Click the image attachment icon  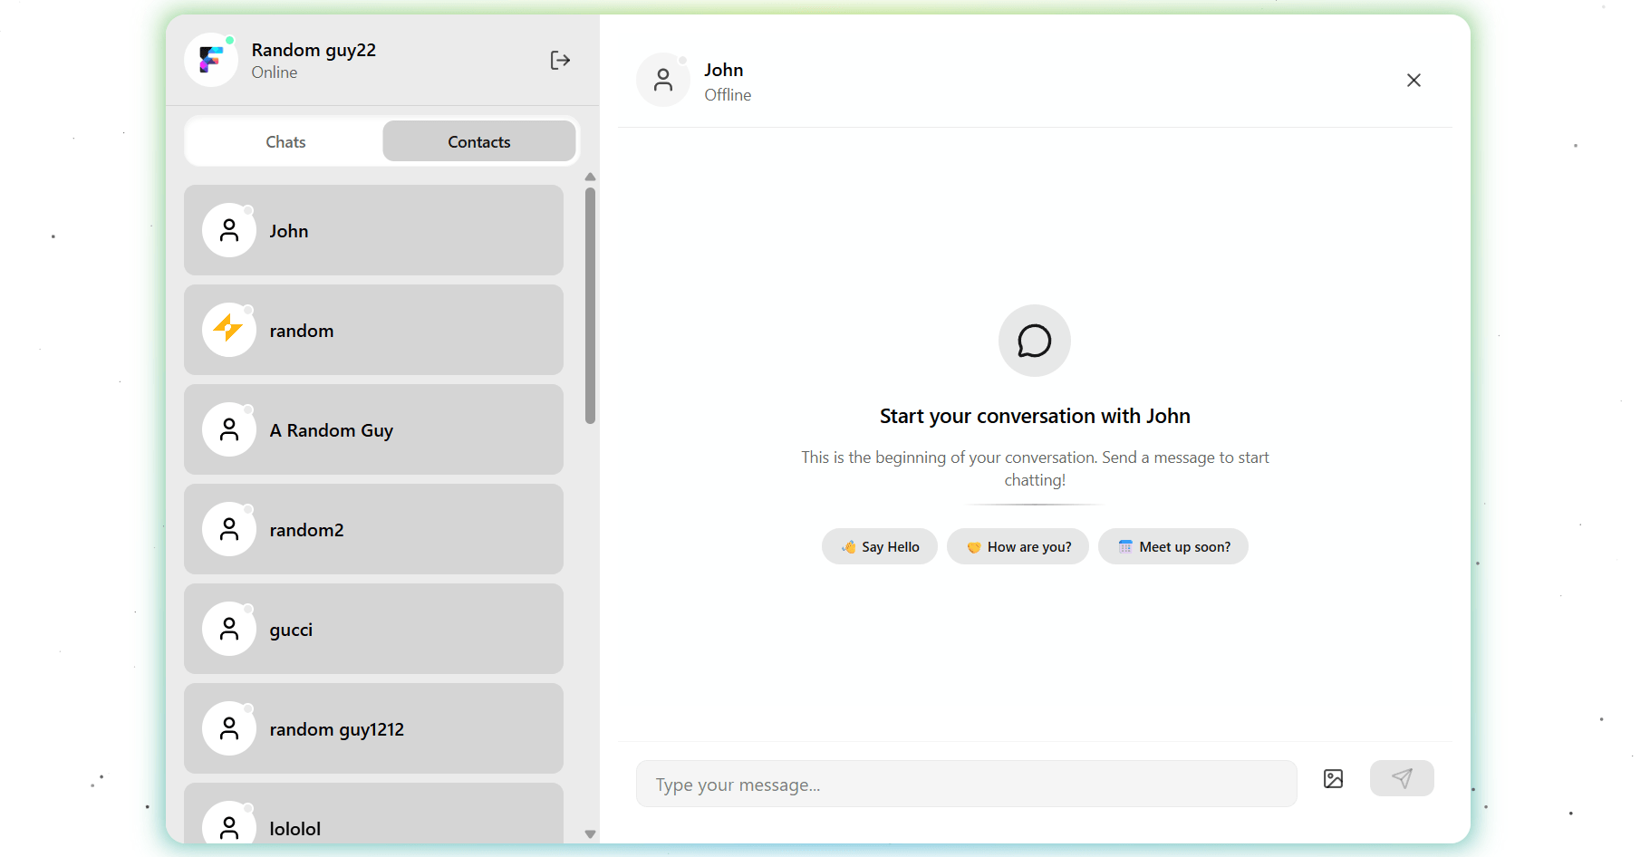(x=1333, y=778)
